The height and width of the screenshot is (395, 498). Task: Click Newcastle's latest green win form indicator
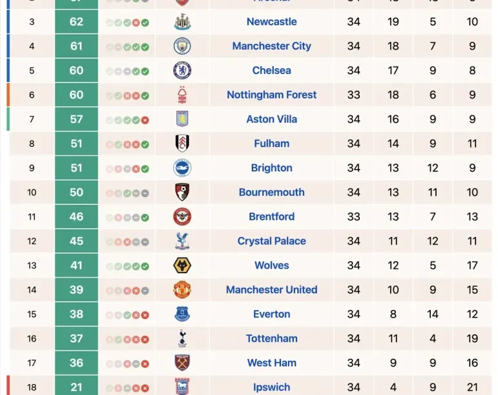[x=145, y=23]
